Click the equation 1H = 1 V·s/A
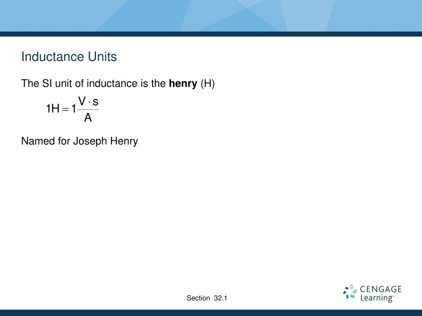The width and height of the screenshot is (422, 316). click(72, 109)
